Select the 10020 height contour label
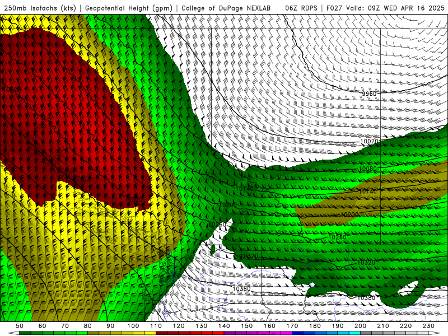Screen dimensions: 448x336 point(369,141)
